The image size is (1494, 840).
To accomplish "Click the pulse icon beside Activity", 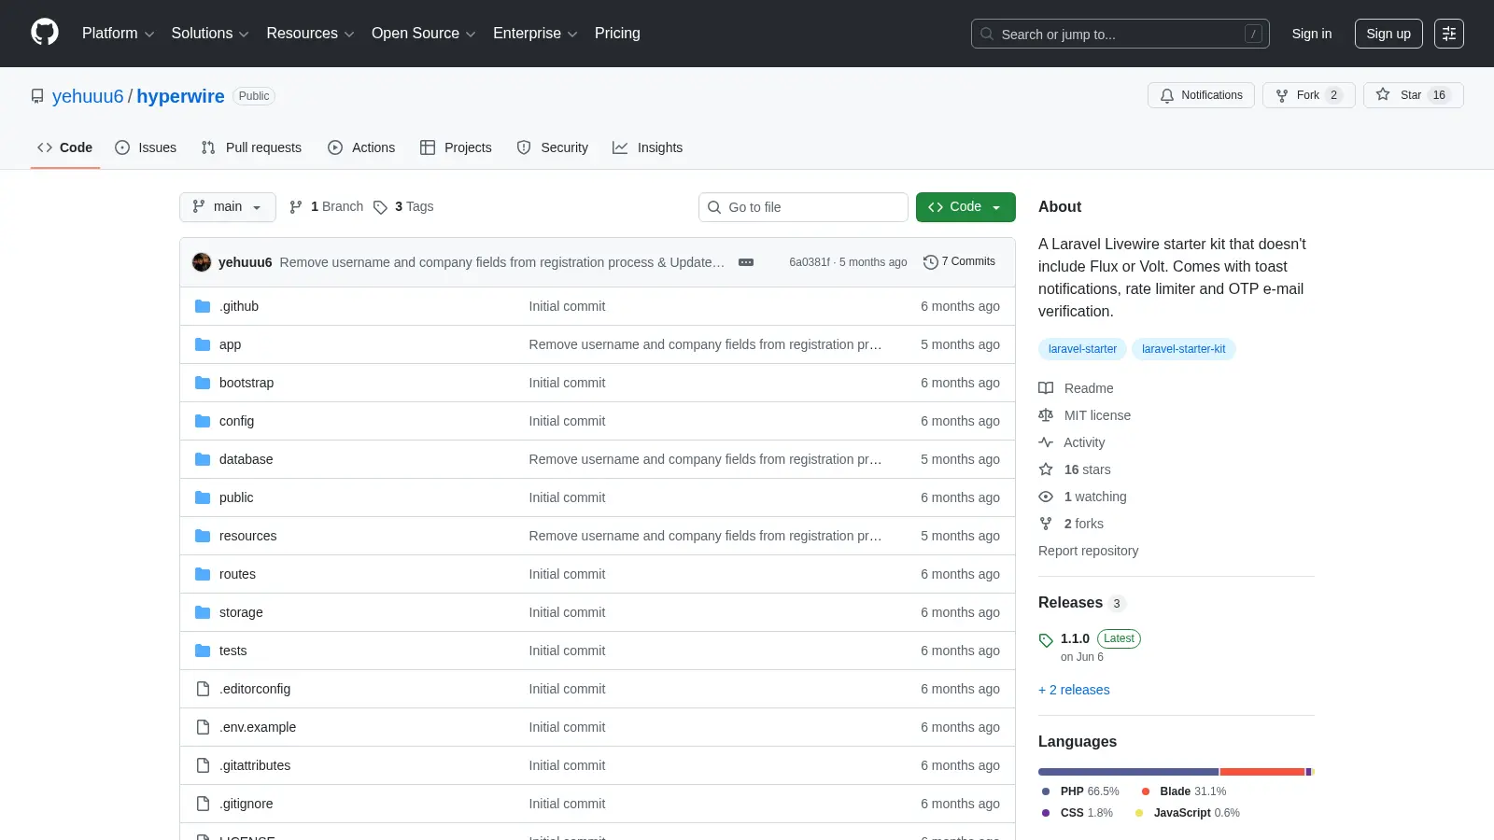I will click(x=1046, y=442).
